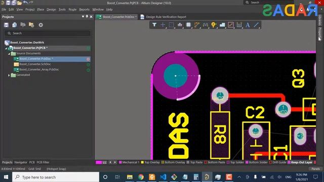Click the Move Objects cross tool
Viewport: 324px width, 182px height.
click(163, 25)
